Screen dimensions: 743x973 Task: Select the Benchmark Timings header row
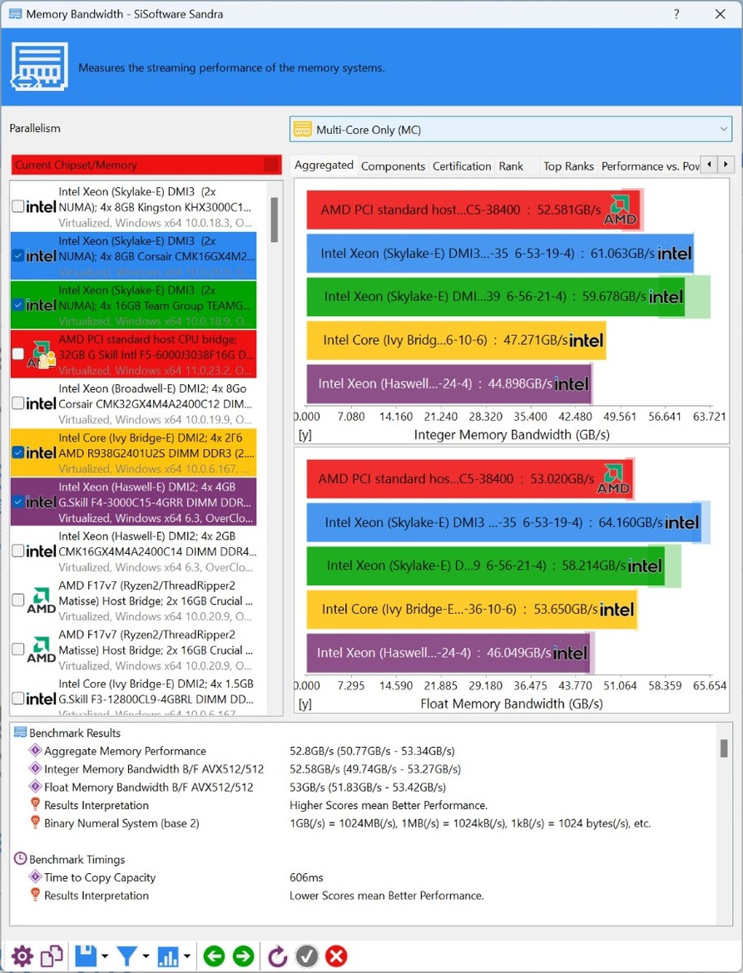point(70,859)
